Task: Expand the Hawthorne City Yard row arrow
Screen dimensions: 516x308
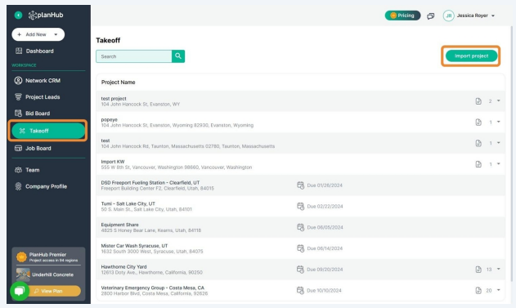Action: (x=498, y=269)
